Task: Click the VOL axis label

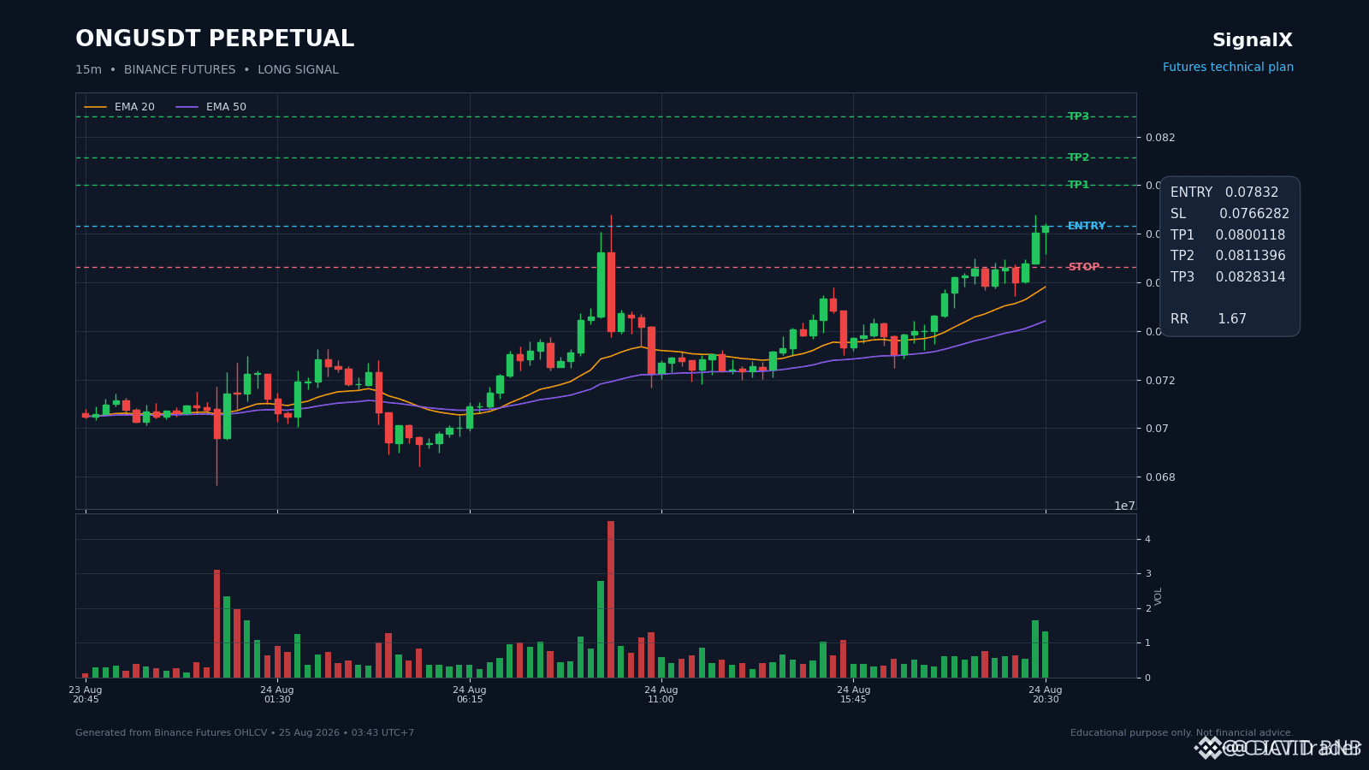Action: coord(1159,596)
